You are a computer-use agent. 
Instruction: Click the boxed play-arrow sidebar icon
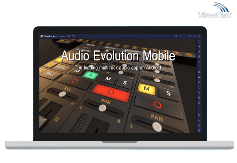tap(199, 57)
